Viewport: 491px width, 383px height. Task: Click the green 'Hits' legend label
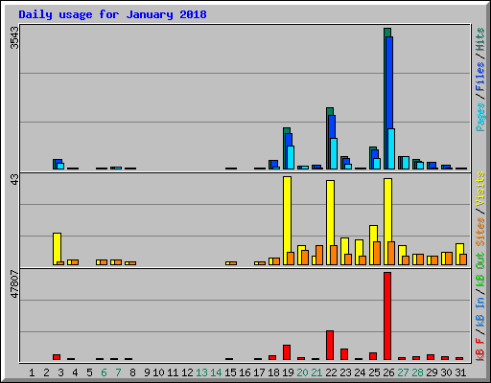[x=480, y=39]
